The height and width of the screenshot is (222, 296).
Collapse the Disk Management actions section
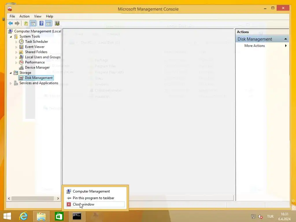(286, 39)
